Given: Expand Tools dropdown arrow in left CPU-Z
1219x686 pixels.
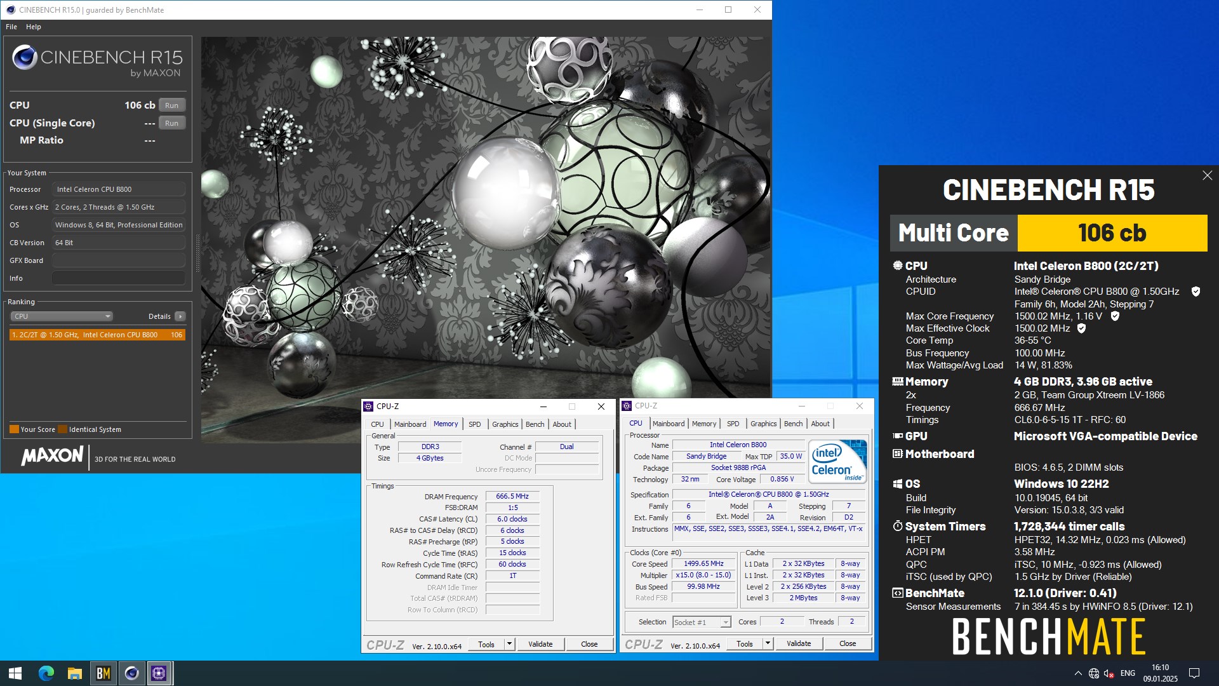Looking at the screenshot, I should coord(509,644).
